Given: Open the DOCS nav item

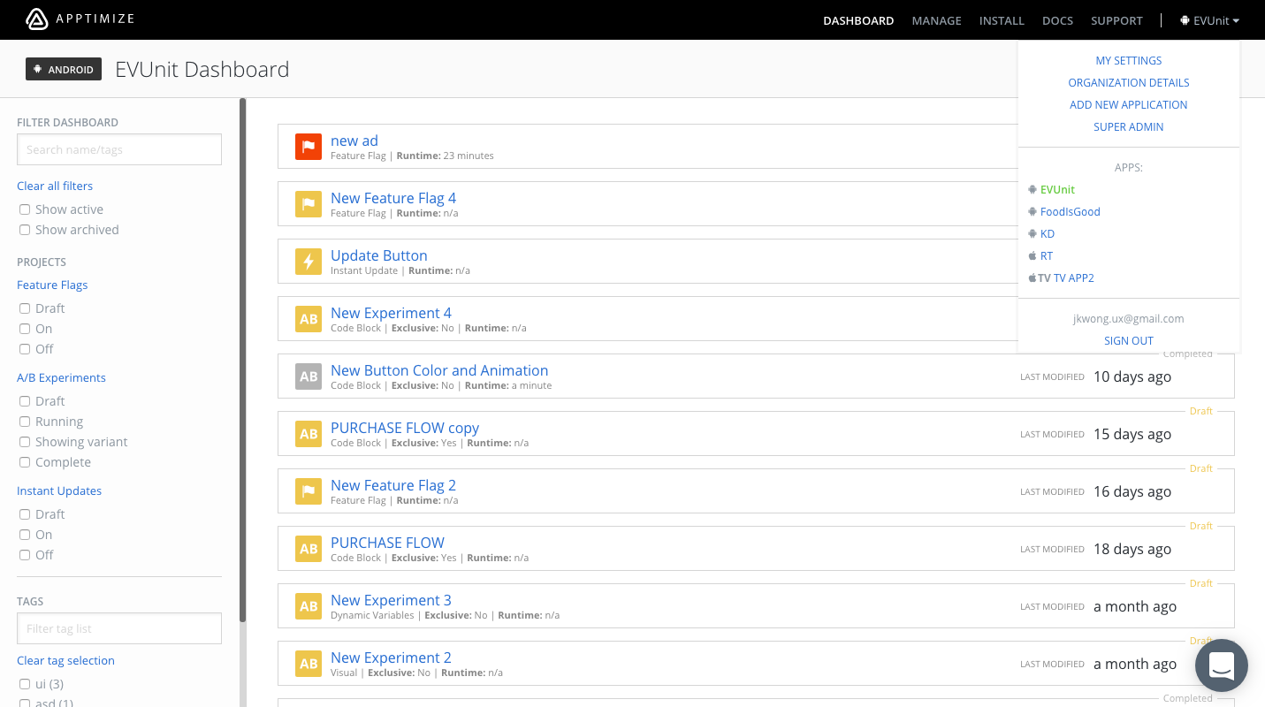Looking at the screenshot, I should point(1057,20).
